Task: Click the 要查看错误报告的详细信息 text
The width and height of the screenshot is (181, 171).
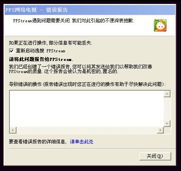Action: click(x=38, y=142)
